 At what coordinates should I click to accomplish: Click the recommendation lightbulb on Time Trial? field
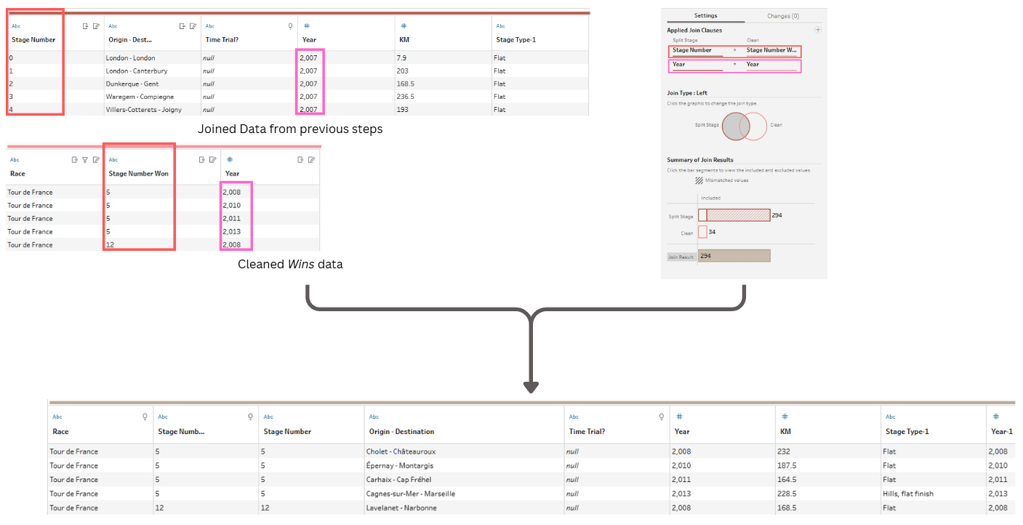tap(290, 26)
